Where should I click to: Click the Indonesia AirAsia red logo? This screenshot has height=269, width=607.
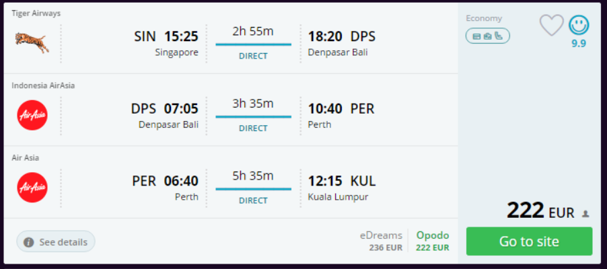32,115
